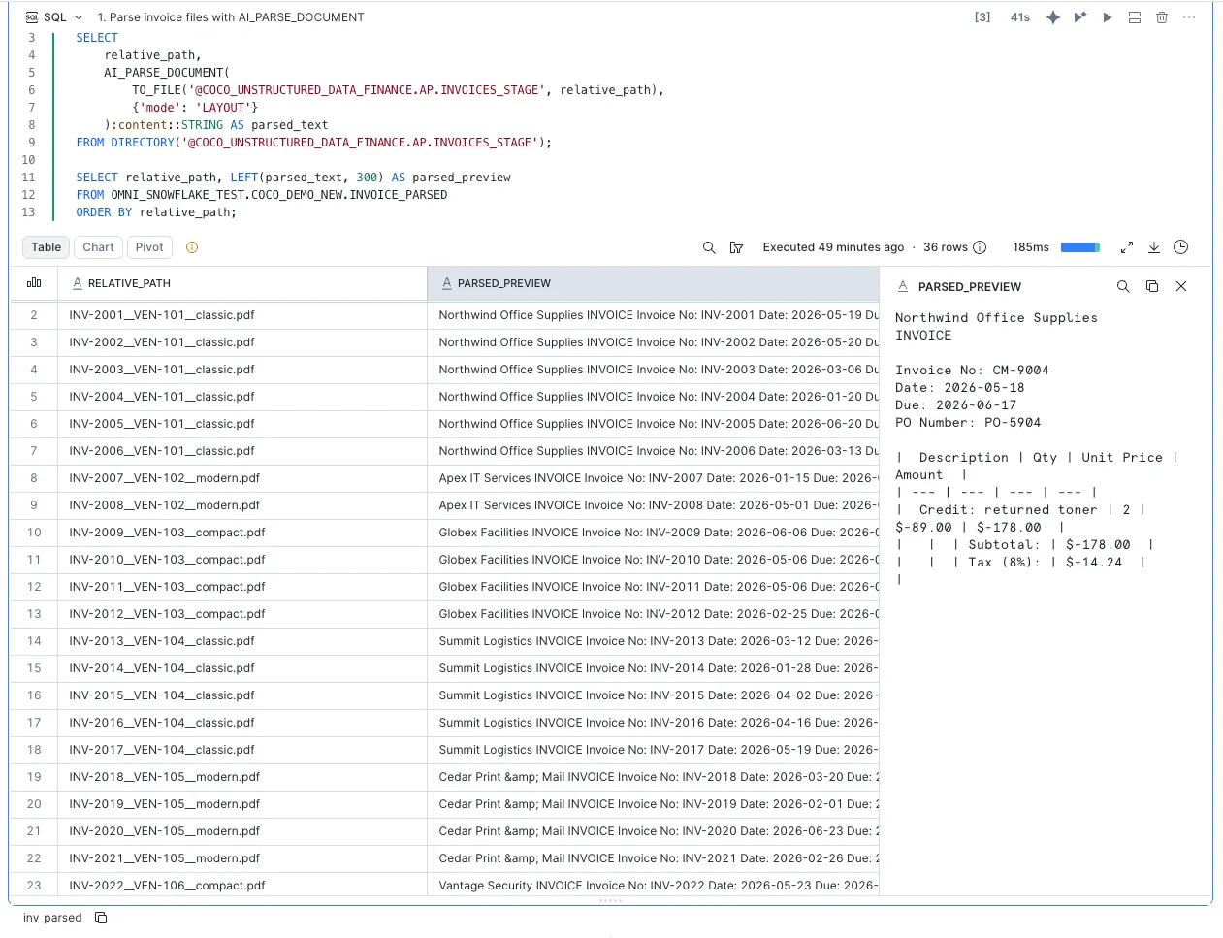Click the column stats chart icon
Screen dimensions: 1223x938
tap(34, 282)
